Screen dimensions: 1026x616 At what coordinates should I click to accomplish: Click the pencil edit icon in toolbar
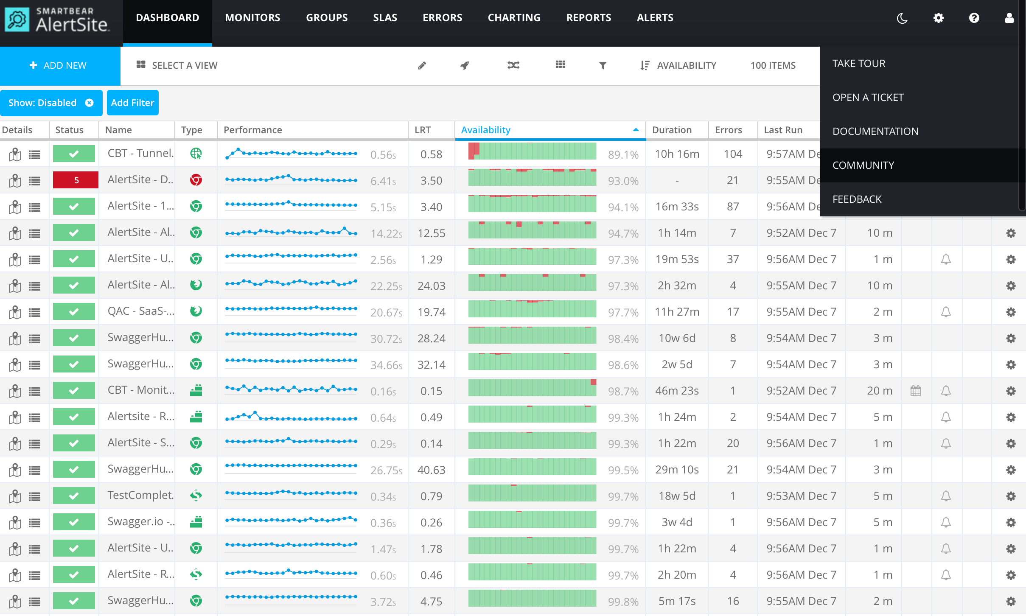coord(422,65)
